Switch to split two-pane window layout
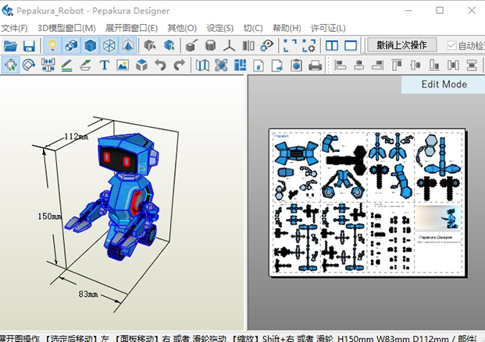The width and height of the screenshot is (485, 342). 332,46
